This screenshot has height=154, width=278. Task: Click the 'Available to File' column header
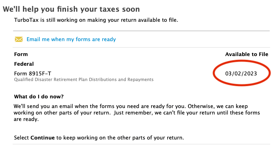coord(247,54)
